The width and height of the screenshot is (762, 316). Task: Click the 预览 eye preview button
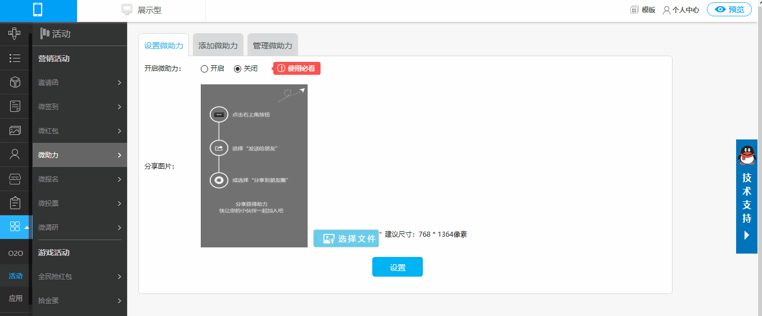[x=729, y=10]
